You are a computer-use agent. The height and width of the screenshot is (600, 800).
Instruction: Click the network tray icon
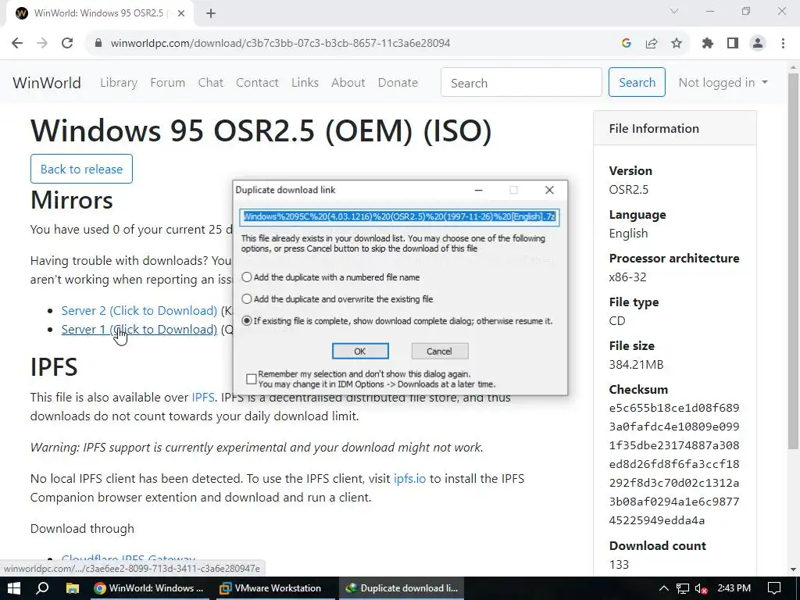[683, 589]
